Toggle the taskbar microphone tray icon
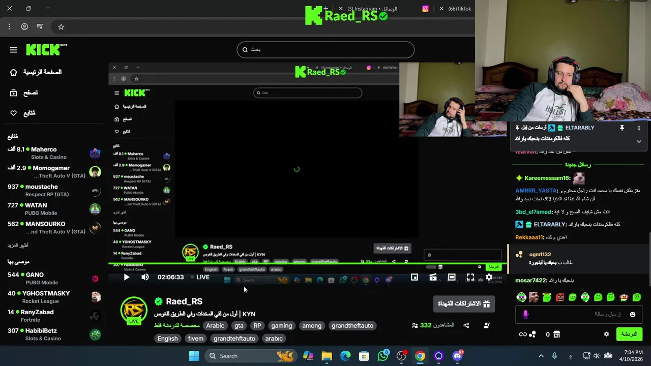Viewport: 651px width, 366px height. coord(555,356)
